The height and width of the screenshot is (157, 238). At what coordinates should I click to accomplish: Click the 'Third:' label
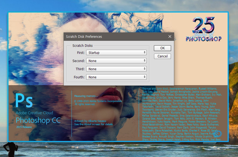80,69
